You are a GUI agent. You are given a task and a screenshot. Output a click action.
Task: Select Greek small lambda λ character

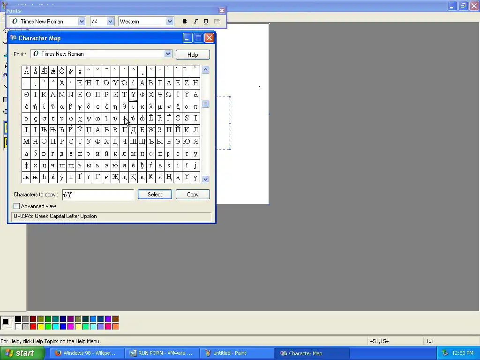(151, 106)
